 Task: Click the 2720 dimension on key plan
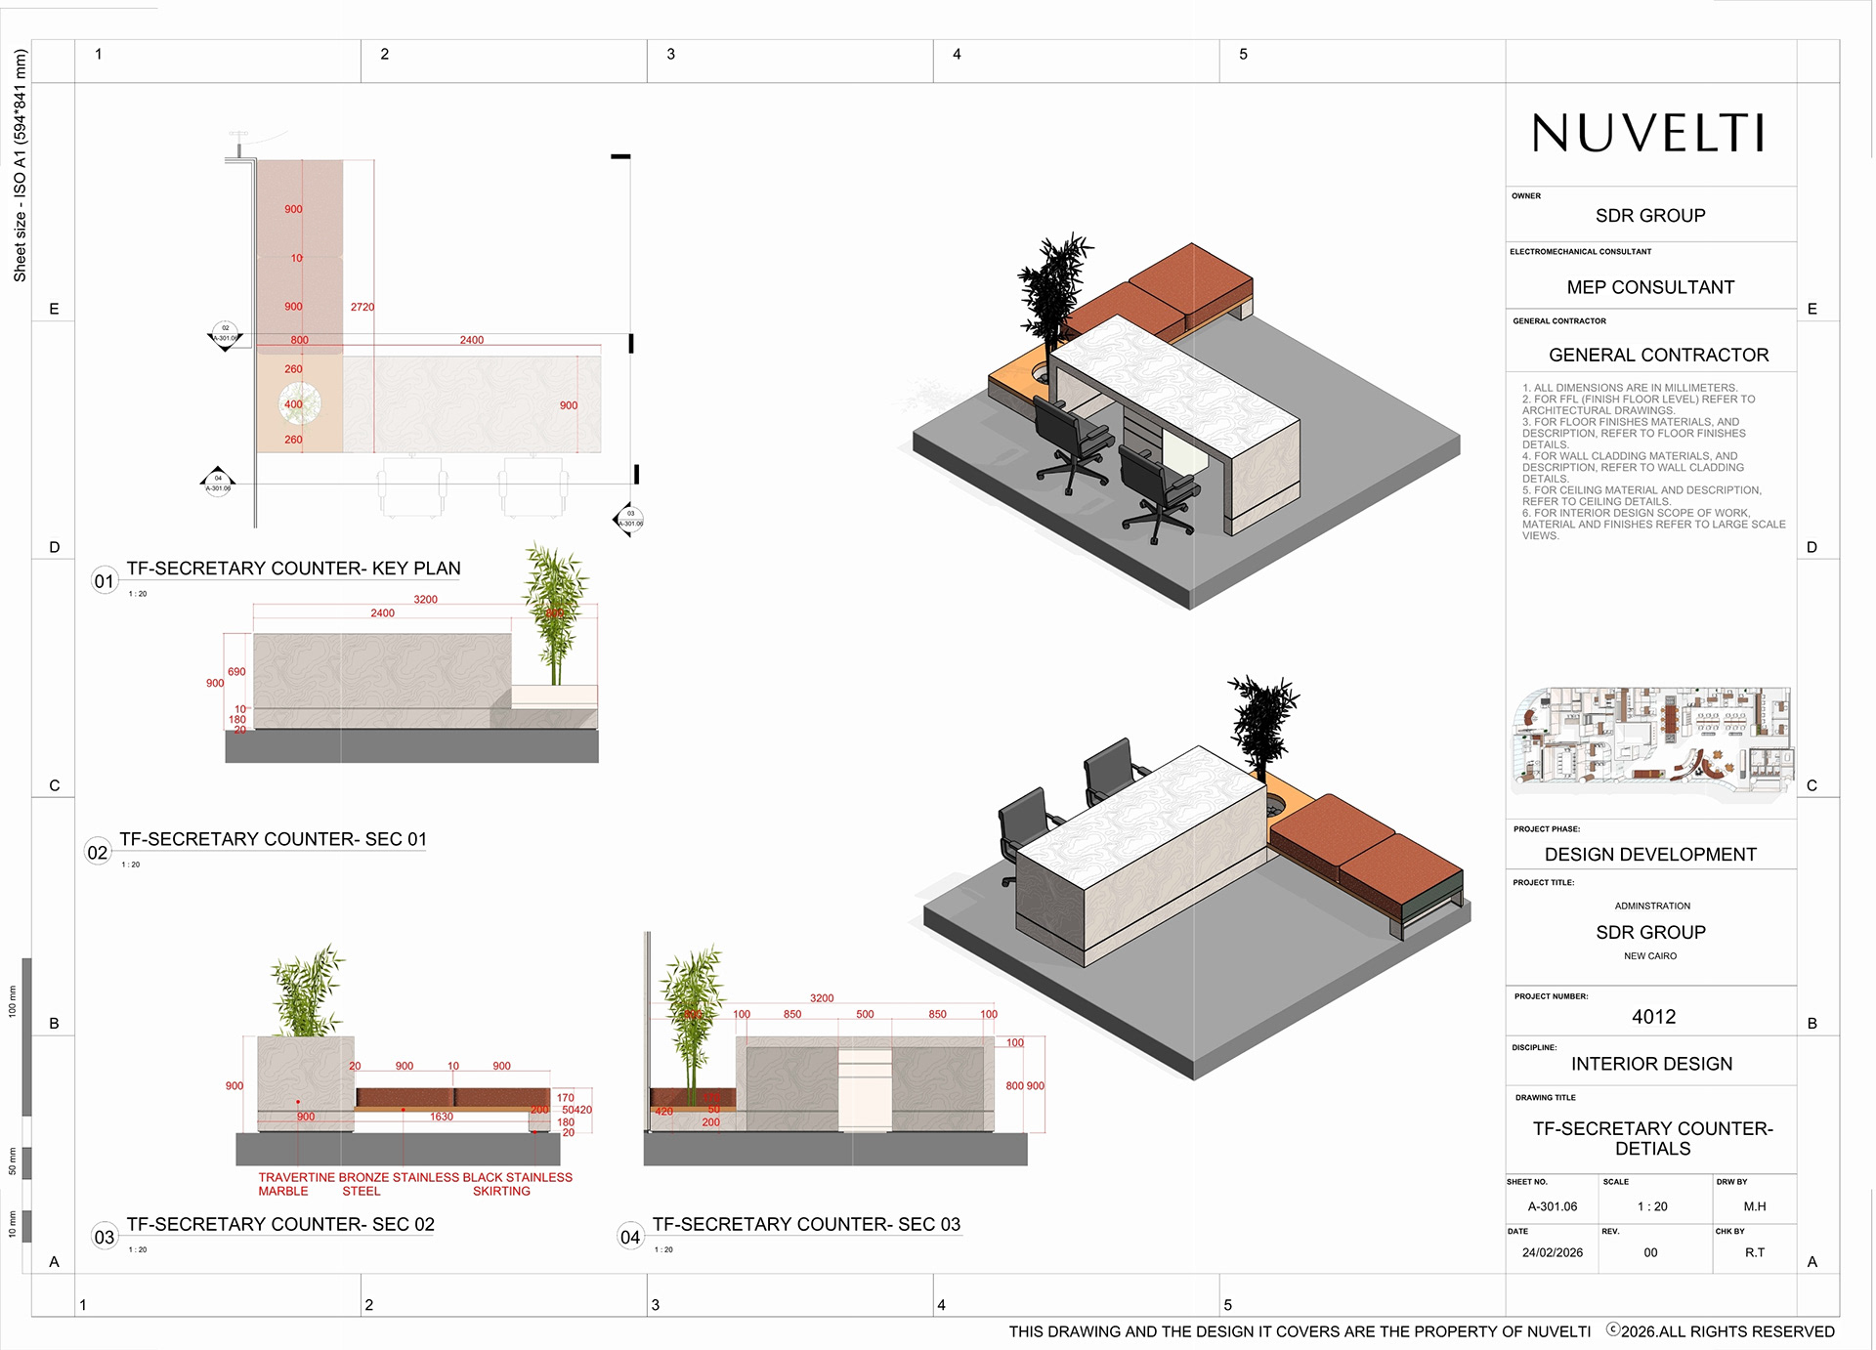[x=362, y=307]
